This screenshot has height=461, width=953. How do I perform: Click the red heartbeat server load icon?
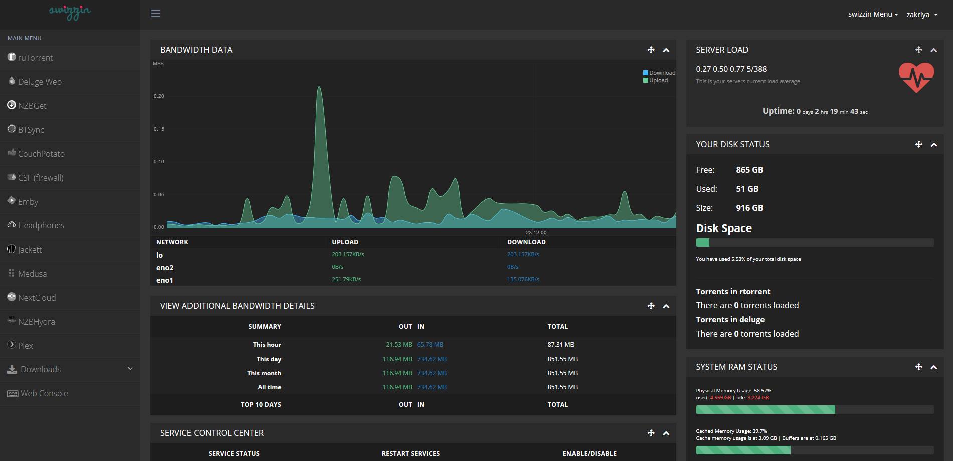(x=916, y=77)
